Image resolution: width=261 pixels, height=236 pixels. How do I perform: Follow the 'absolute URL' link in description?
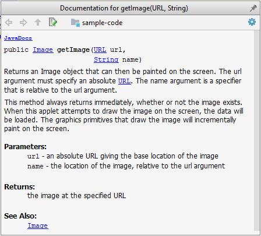coord(125,81)
